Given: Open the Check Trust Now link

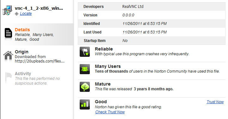Looking at the screenshot, I should (110, 112).
